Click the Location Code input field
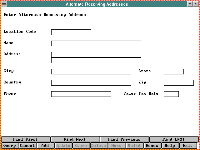Image resolution: width=200 pixels, height=150 pixels. [71, 32]
